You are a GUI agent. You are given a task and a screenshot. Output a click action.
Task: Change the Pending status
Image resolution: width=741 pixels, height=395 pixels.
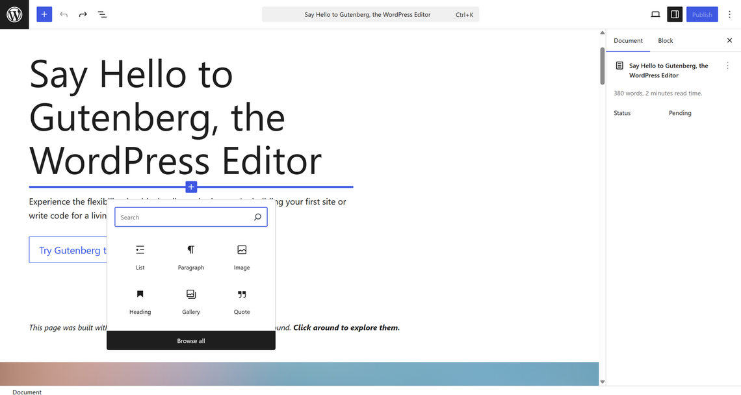[680, 113]
